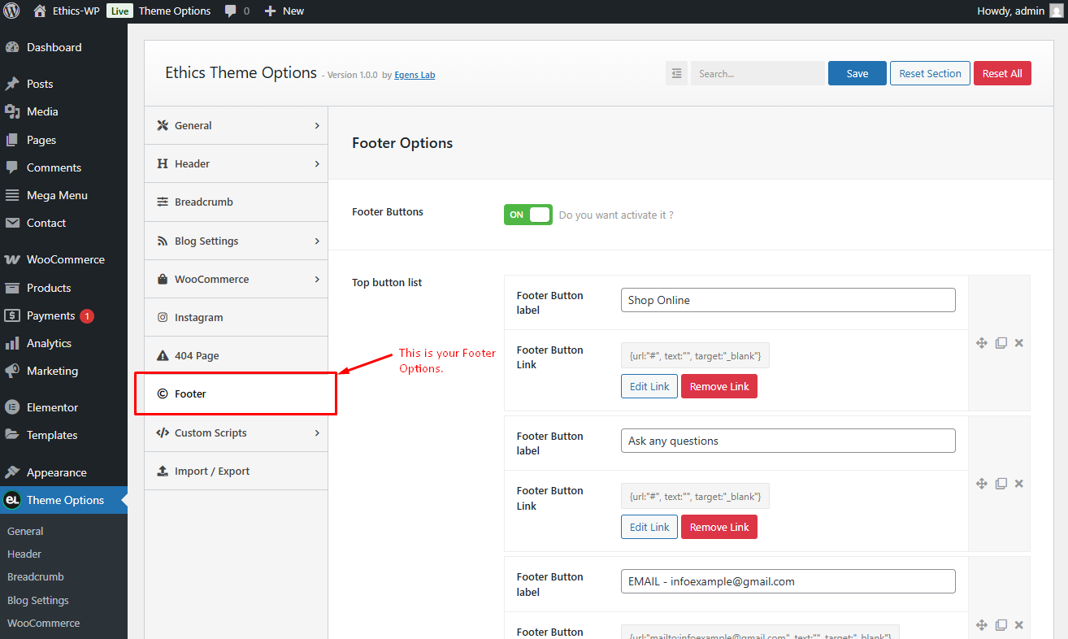The height and width of the screenshot is (639, 1068).
Task: Expand the Header options section
Action: (237, 163)
